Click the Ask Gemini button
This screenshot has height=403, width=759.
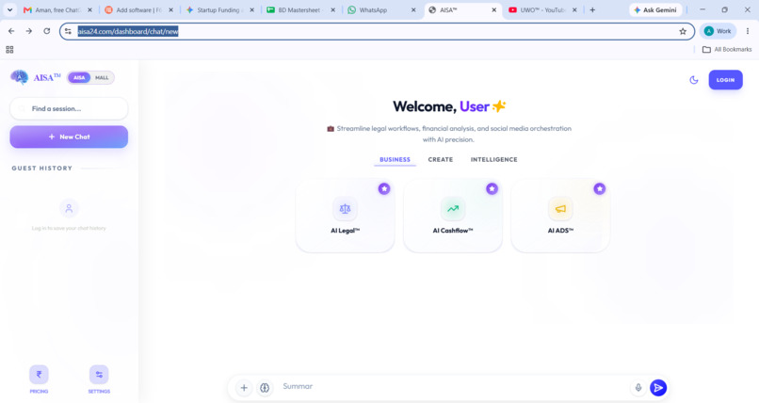coord(655,9)
